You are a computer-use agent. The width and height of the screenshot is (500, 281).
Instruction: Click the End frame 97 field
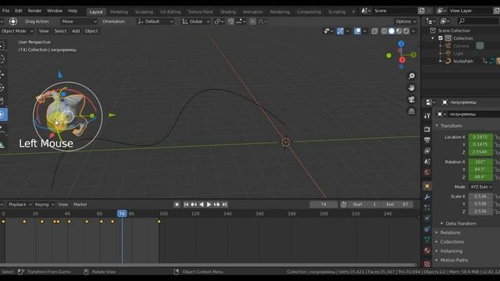[398, 205]
